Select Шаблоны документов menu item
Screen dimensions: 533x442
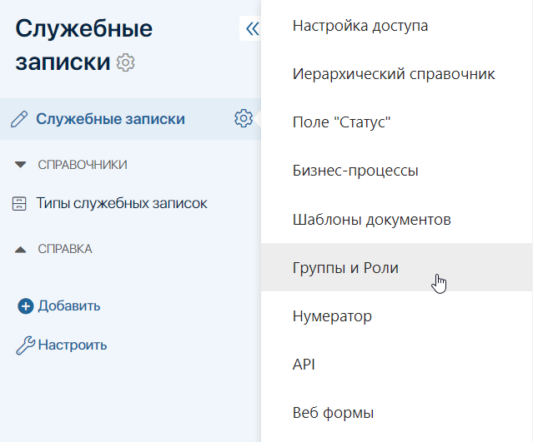point(397,219)
